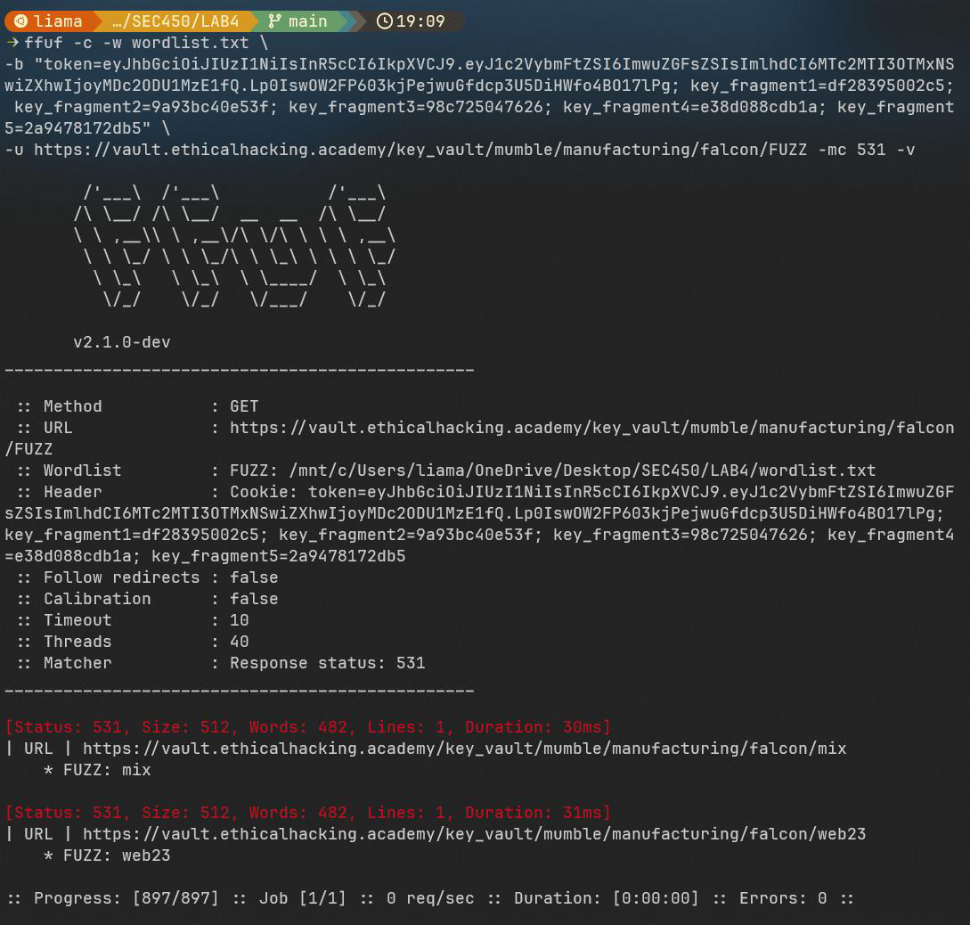The image size is (970, 925).
Task: Click the Ubuntu logo icon in the prompt
Action: (20, 20)
